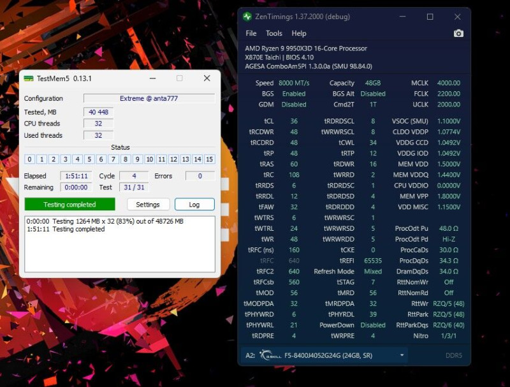Click the Errors count field
510x387 pixels.
(x=200, y=176)
